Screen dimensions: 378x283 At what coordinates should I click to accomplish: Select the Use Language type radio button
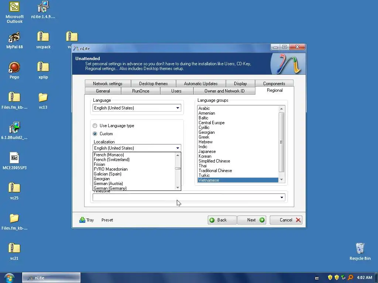[95, 126]
